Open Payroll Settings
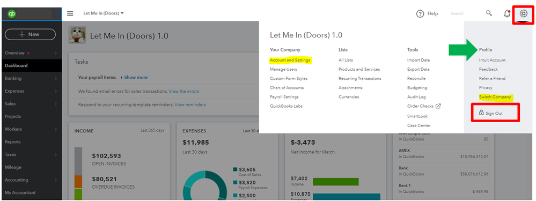 (x=284, y=97)
